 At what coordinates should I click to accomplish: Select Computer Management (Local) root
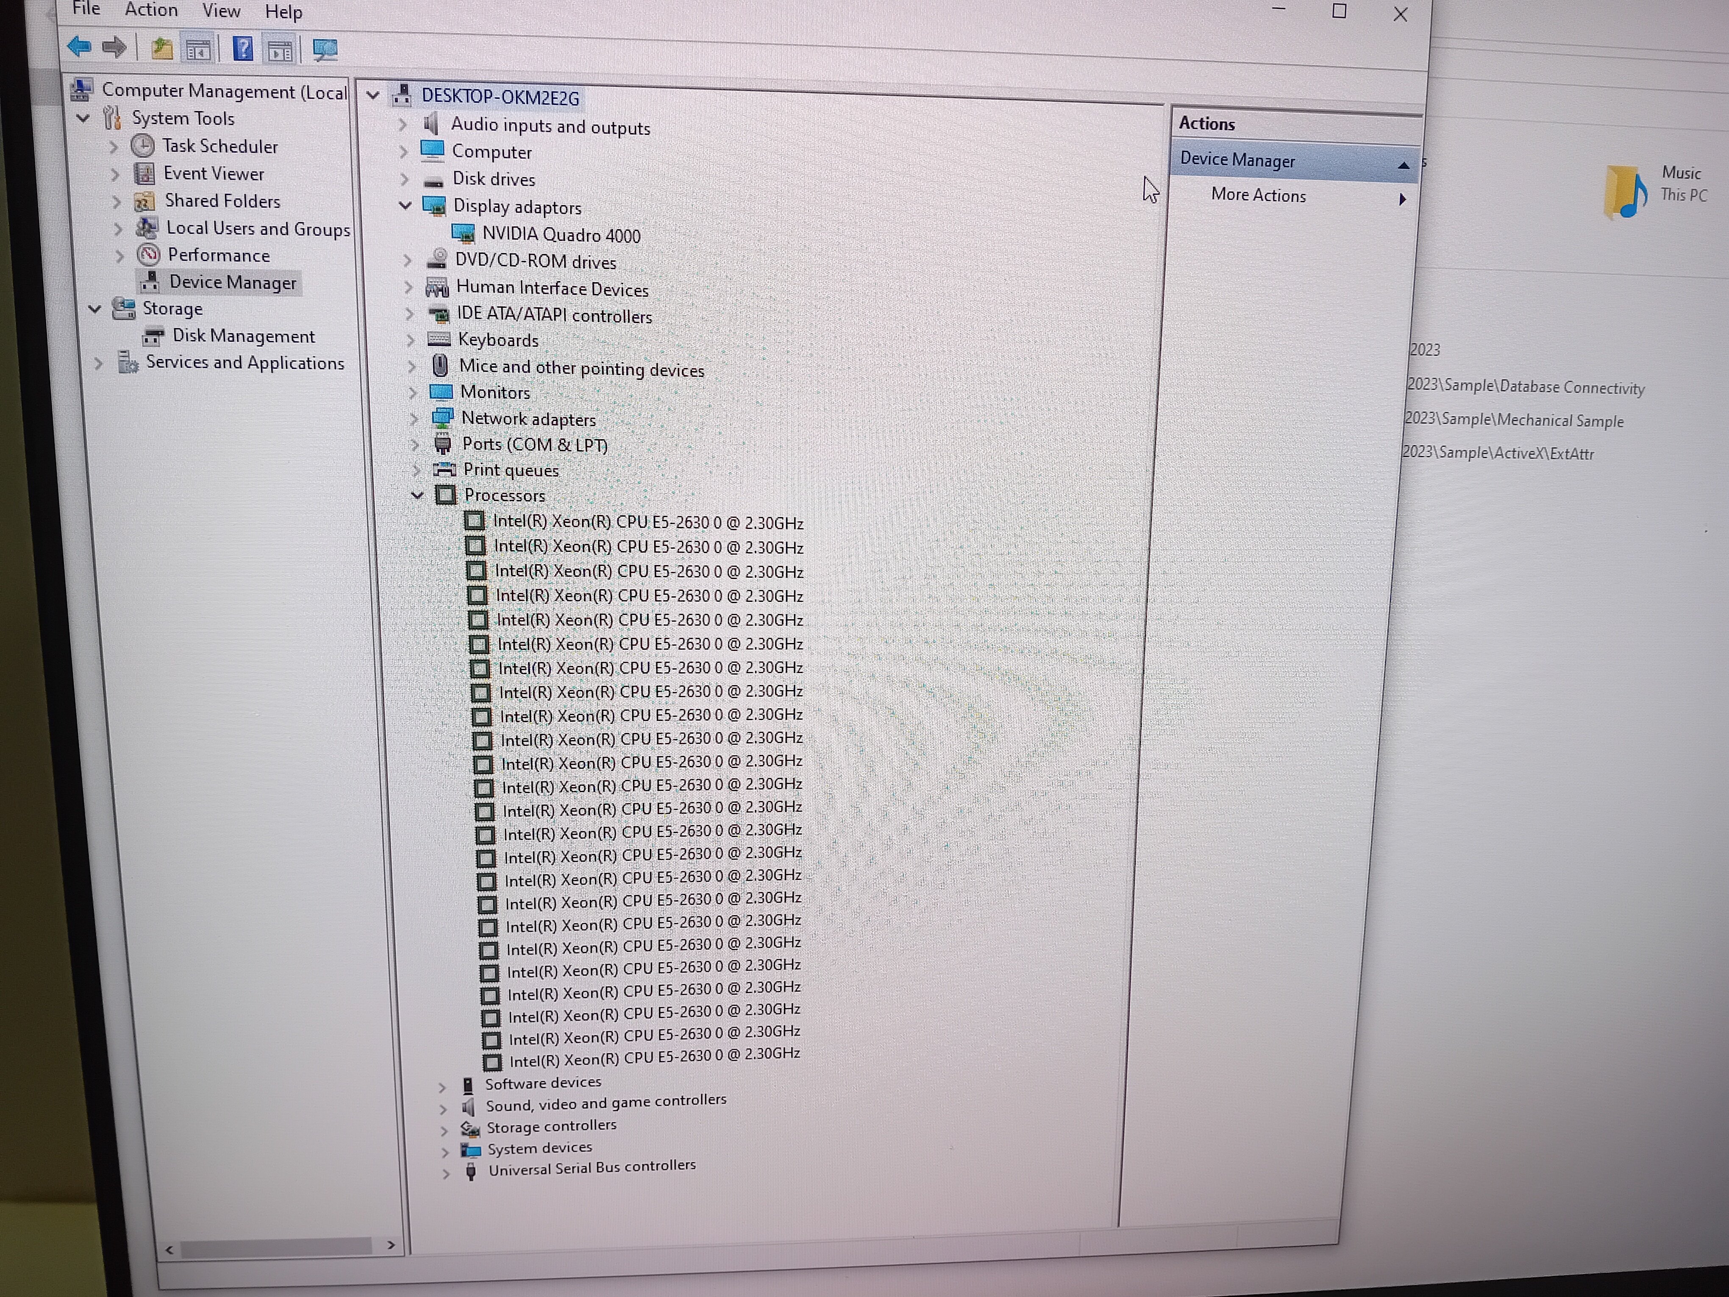click(224, 92)
